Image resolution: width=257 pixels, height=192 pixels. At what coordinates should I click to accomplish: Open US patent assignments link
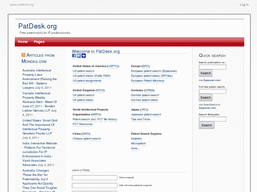tap(87, 81)
